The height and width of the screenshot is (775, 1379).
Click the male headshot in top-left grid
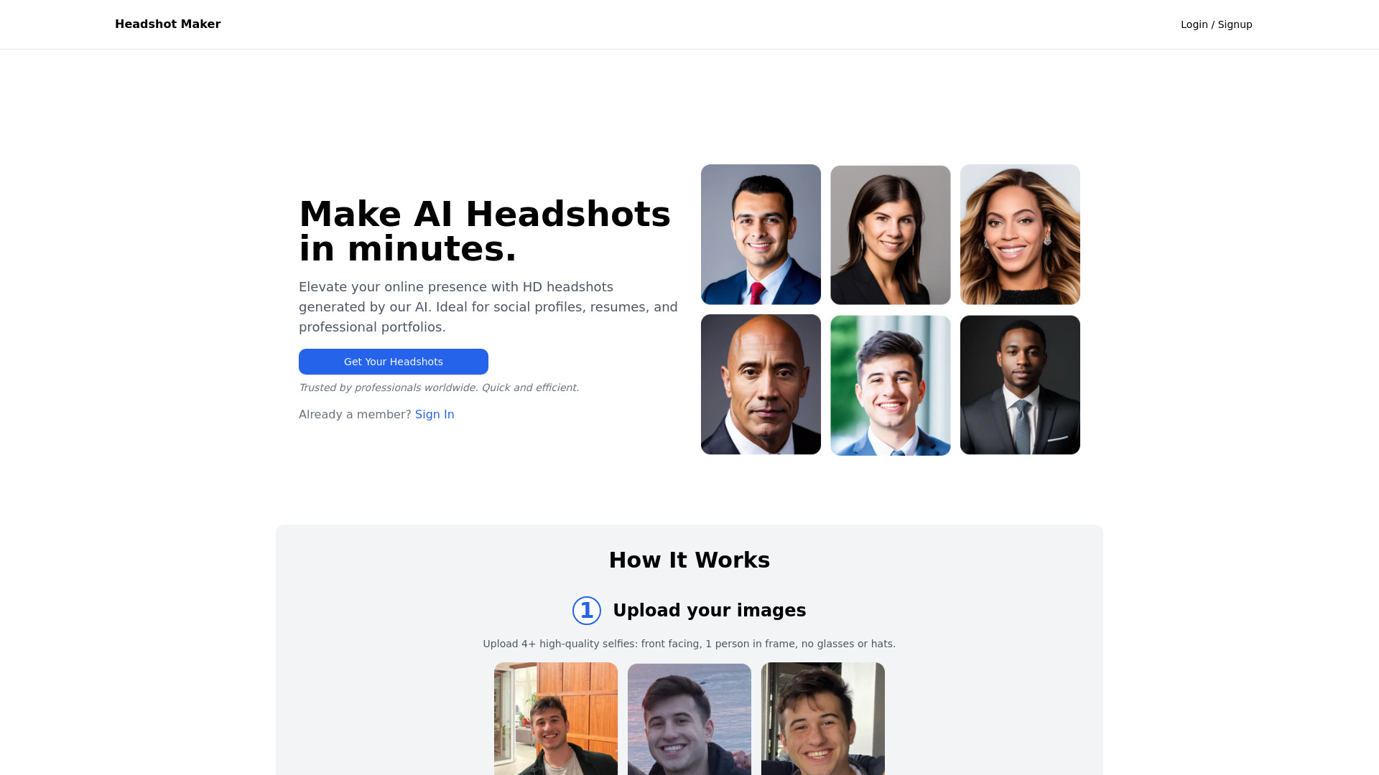[x=761, y=234]
